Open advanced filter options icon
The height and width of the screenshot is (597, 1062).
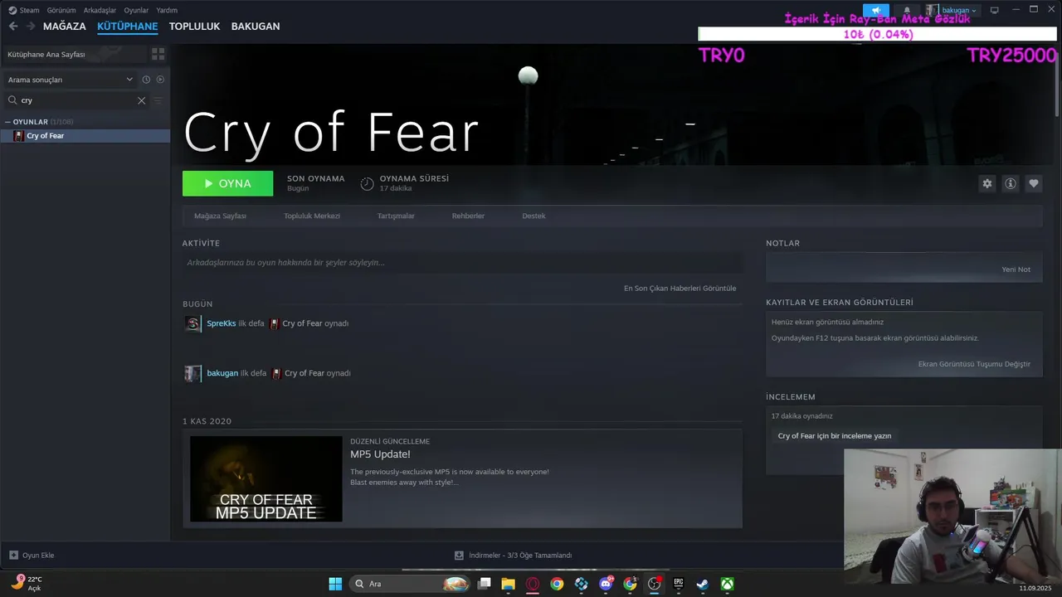158,100
